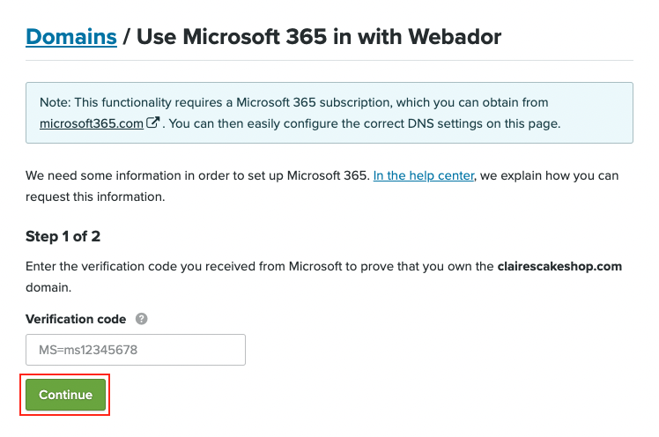Click the "Verification code" field label
The height and width of the screenshot is (437, 659).
(x=77, y=319)
